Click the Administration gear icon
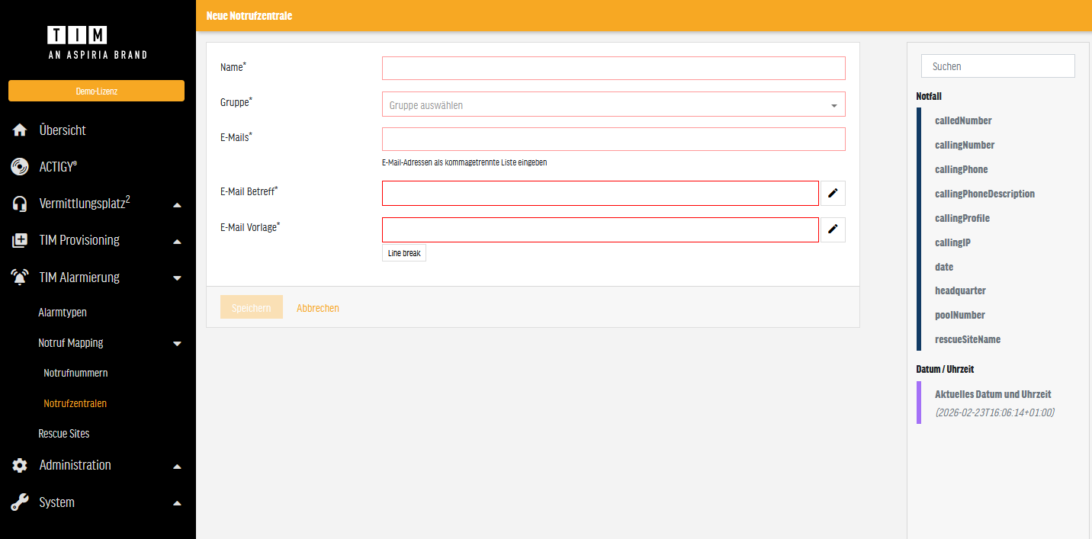 pyautogui.click(x=20, y=465)
